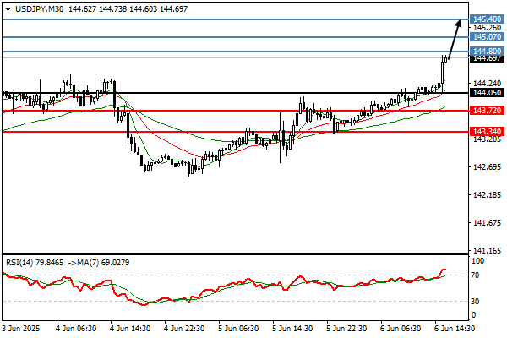Click the RSI scale value 0
The width and height of the screenshot is (507, 338).
pyautogui.click(x=474, y=314)
